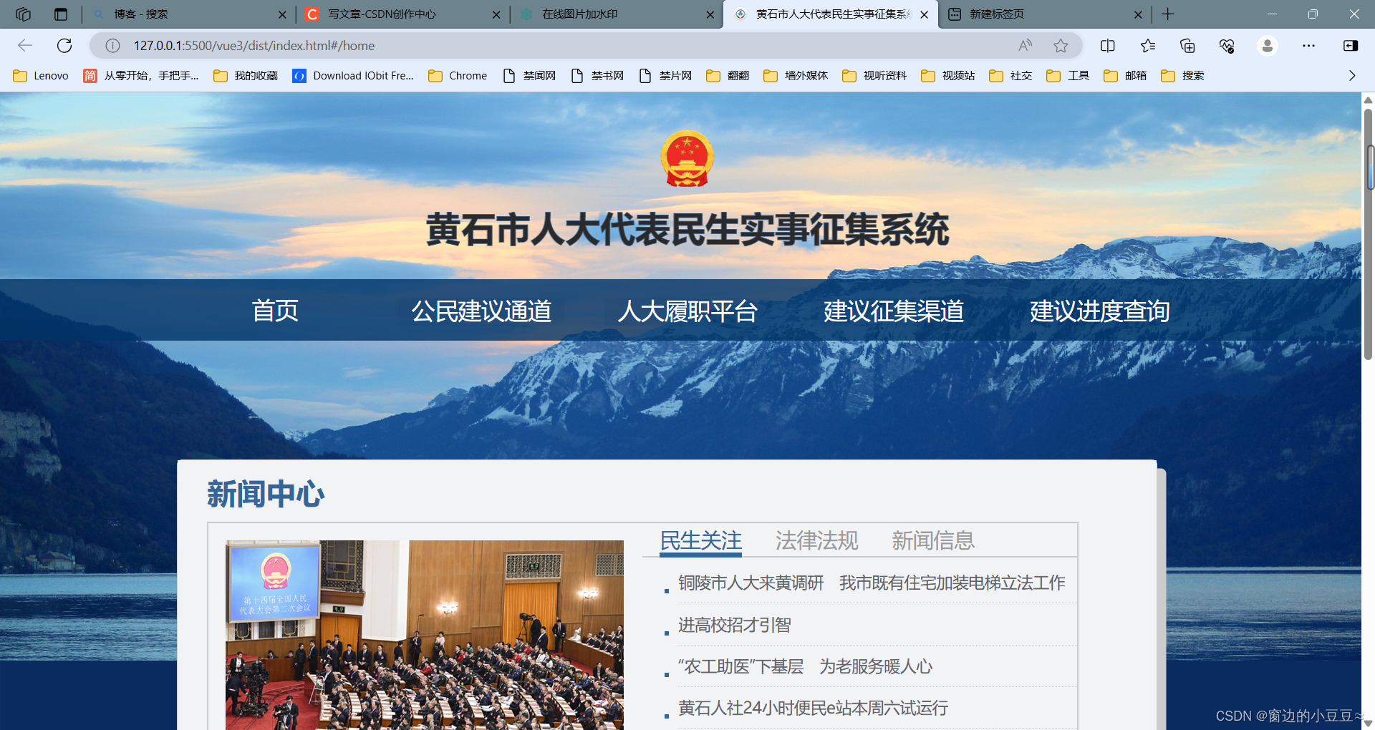This screenshot has height=730, width=1375.
Task: Open the Collections icon
Action: point(1187,46)
